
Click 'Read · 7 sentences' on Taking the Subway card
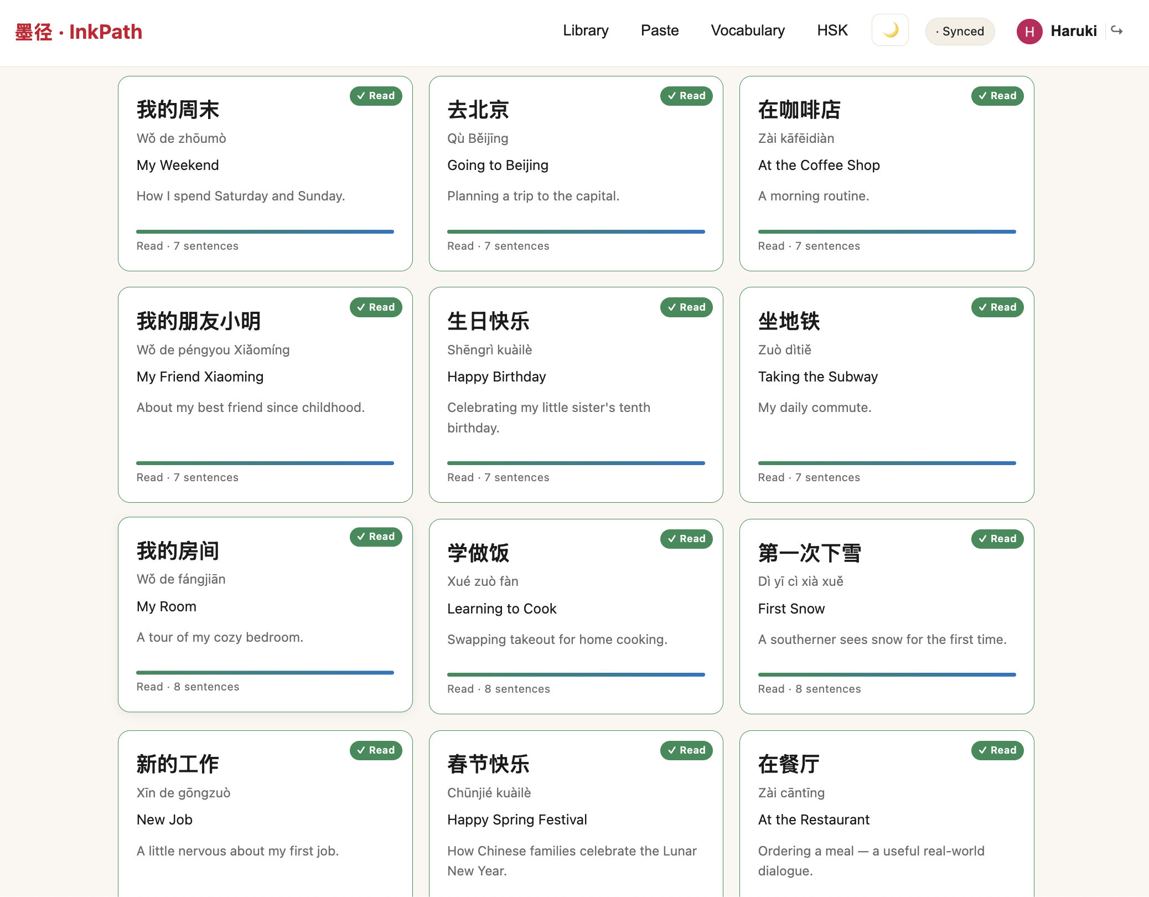(809, 477)
